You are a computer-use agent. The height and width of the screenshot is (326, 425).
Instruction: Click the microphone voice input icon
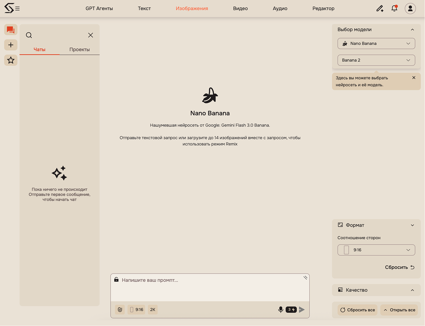(281, 310)
